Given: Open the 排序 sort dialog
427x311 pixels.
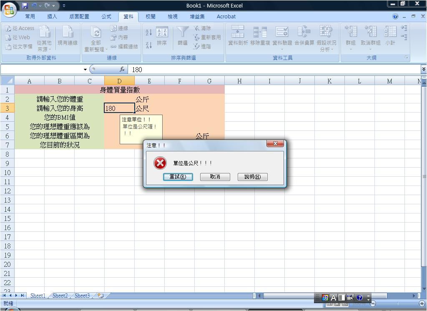Looking at the screenshot, I should pos(162,36).
